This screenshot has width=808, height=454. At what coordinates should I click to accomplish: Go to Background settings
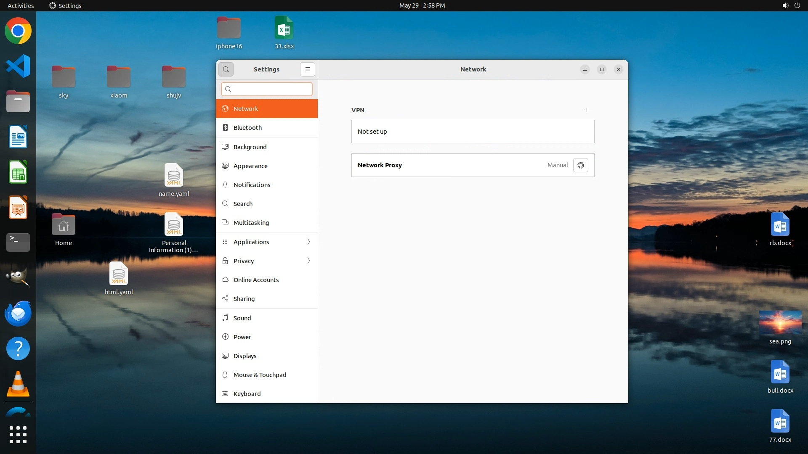[250, 147]
